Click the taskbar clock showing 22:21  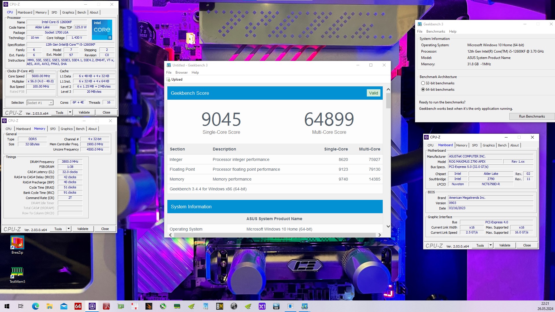[545, 304]
